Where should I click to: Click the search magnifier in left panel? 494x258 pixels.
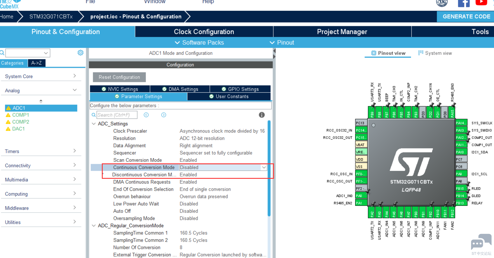pos(2,53)
